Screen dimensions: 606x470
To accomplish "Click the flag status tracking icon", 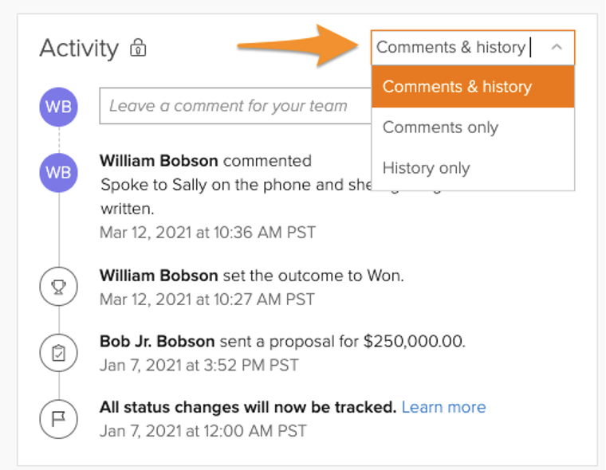I will tap(58, 418).
